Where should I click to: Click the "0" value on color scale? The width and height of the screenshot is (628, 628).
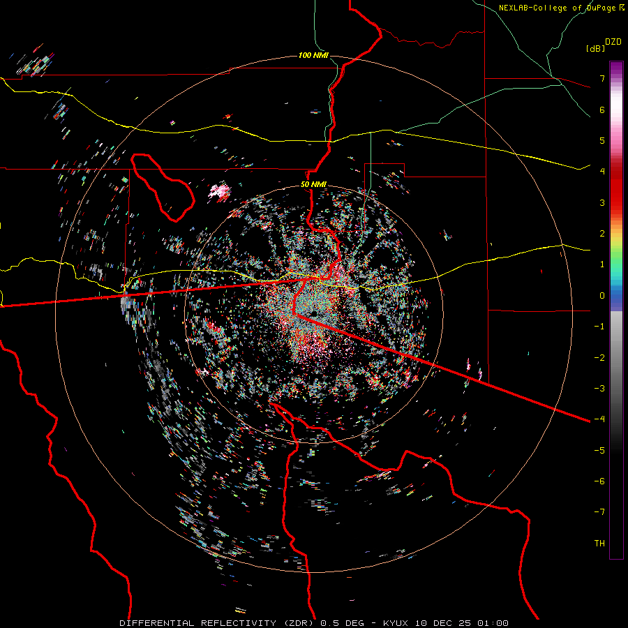click(x=602, y=296)
